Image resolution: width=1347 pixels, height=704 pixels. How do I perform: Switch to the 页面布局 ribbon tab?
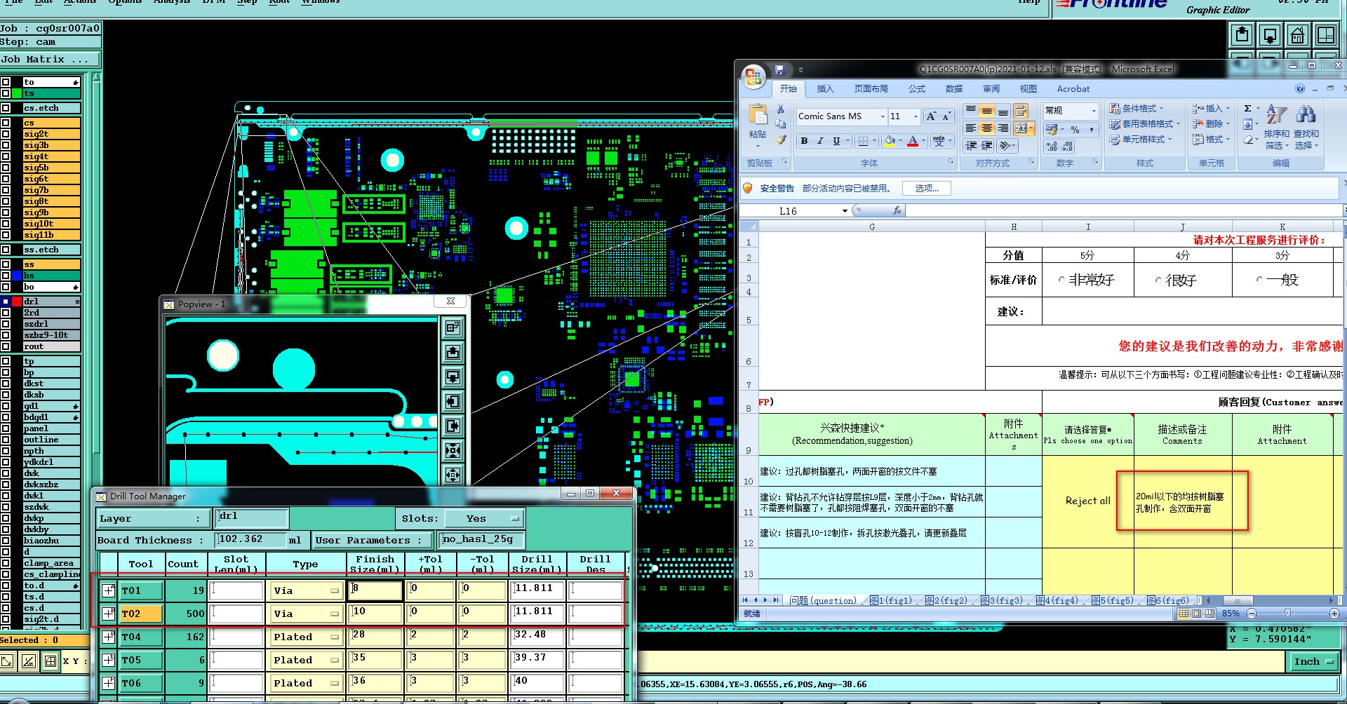[871, 89]
